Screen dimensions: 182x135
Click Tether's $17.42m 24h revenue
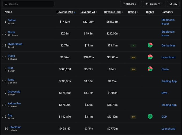(65, 22)
